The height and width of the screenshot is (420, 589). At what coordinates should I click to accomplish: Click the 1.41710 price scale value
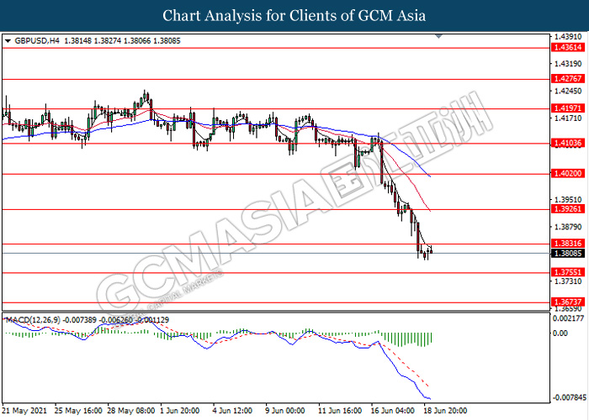coord(568,118)
